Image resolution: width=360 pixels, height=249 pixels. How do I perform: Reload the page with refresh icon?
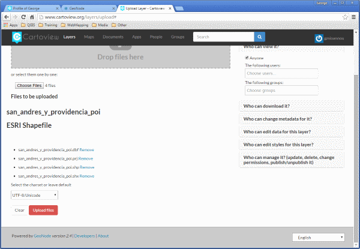[23, 17]
